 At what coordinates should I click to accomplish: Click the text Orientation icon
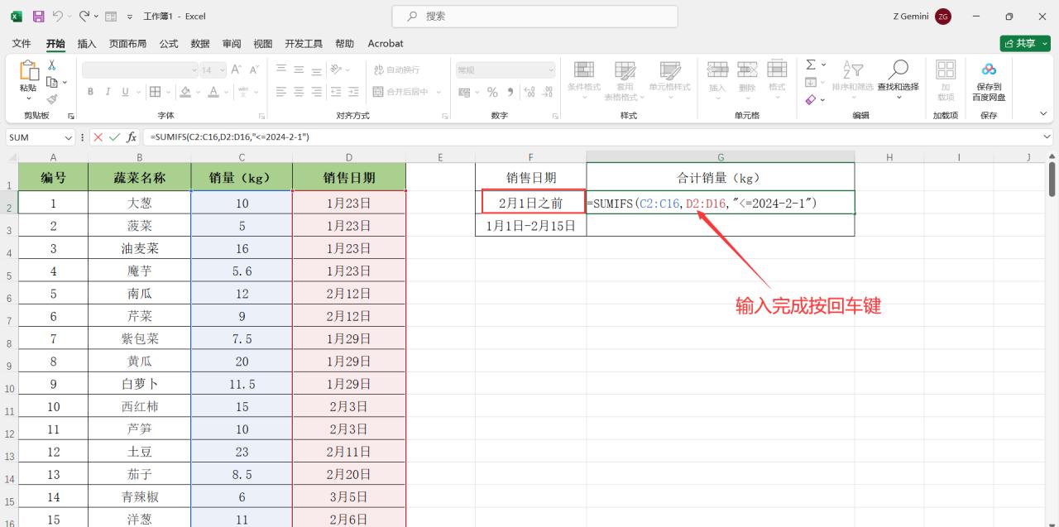point(337,70)
